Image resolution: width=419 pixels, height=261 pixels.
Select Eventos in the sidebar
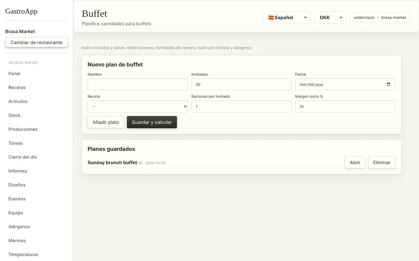(17, 199)
